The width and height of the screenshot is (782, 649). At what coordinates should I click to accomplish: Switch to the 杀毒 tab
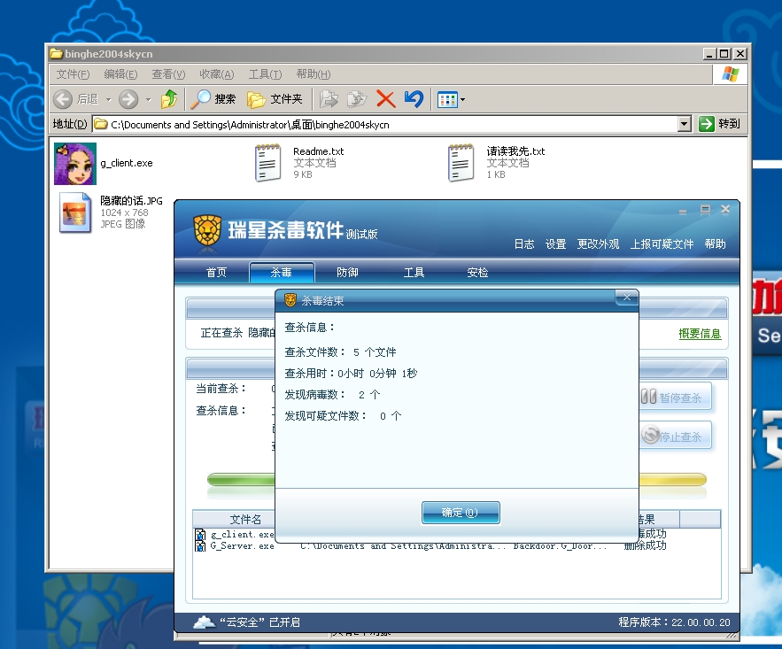coord(282,272)
